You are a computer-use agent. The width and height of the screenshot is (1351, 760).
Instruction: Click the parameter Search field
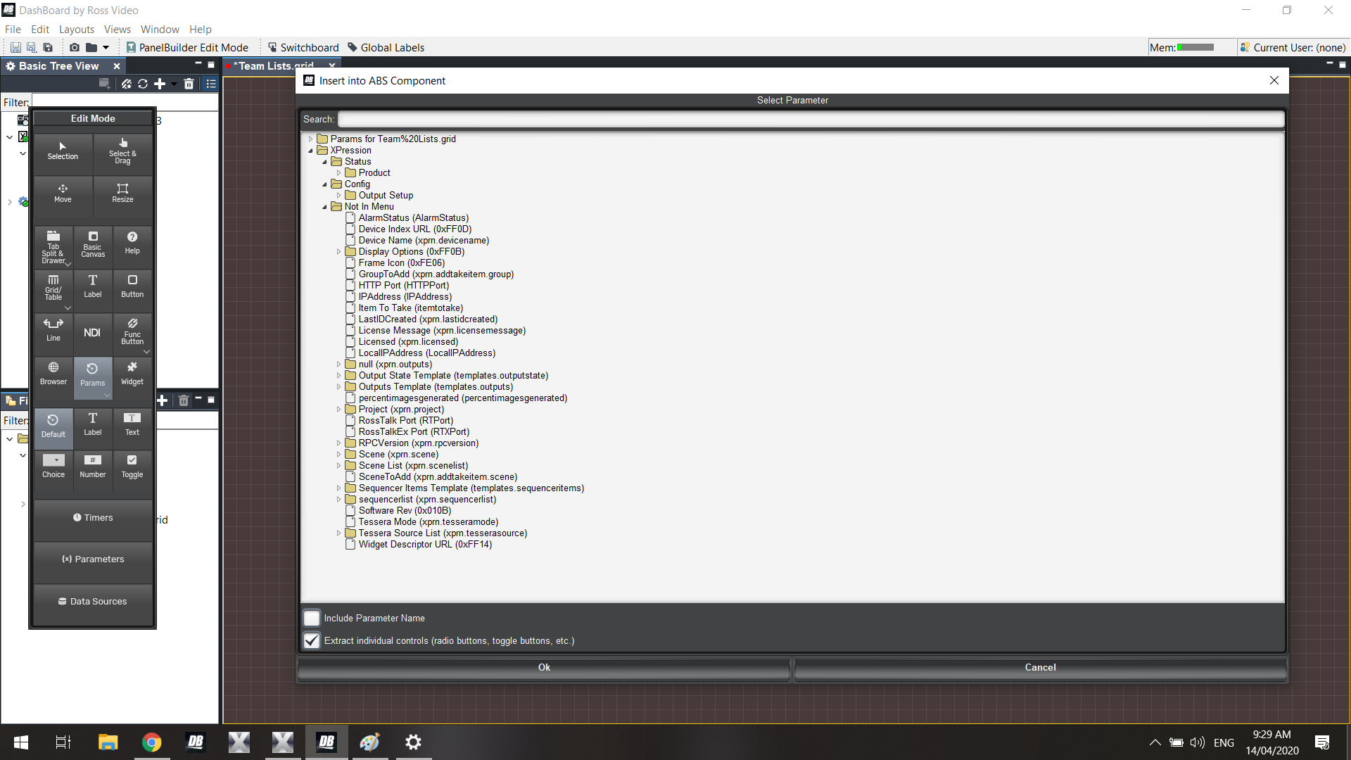(811, 119)
